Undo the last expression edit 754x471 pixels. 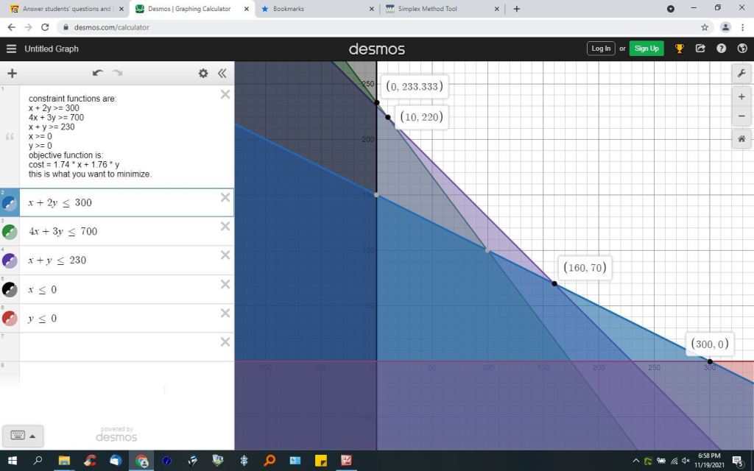tap(98, 73)
